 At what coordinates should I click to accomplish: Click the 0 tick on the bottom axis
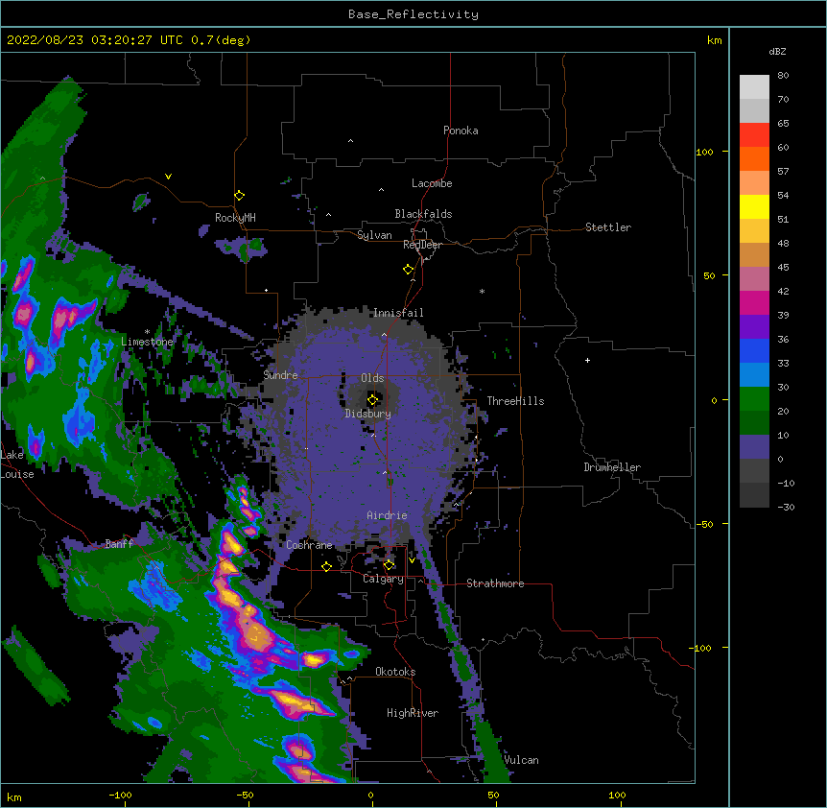pos(370,795)
